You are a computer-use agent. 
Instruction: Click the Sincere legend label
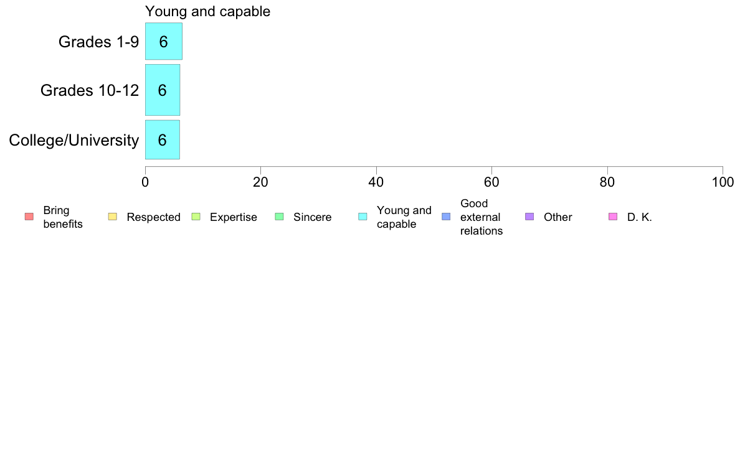point(313,217)
